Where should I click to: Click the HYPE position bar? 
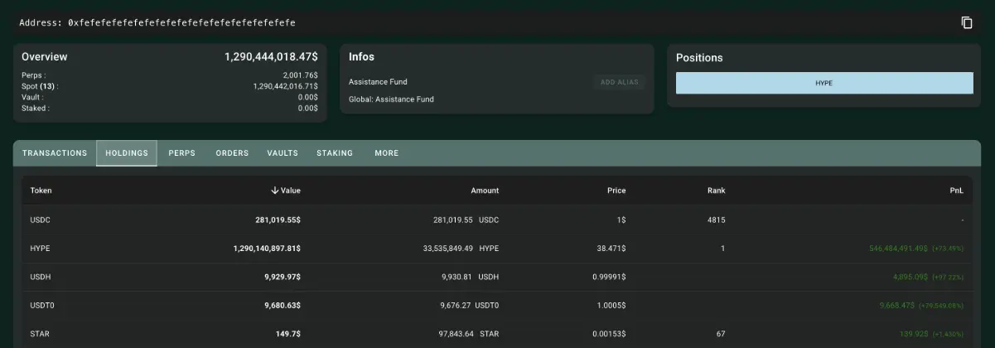click(824, 83)
